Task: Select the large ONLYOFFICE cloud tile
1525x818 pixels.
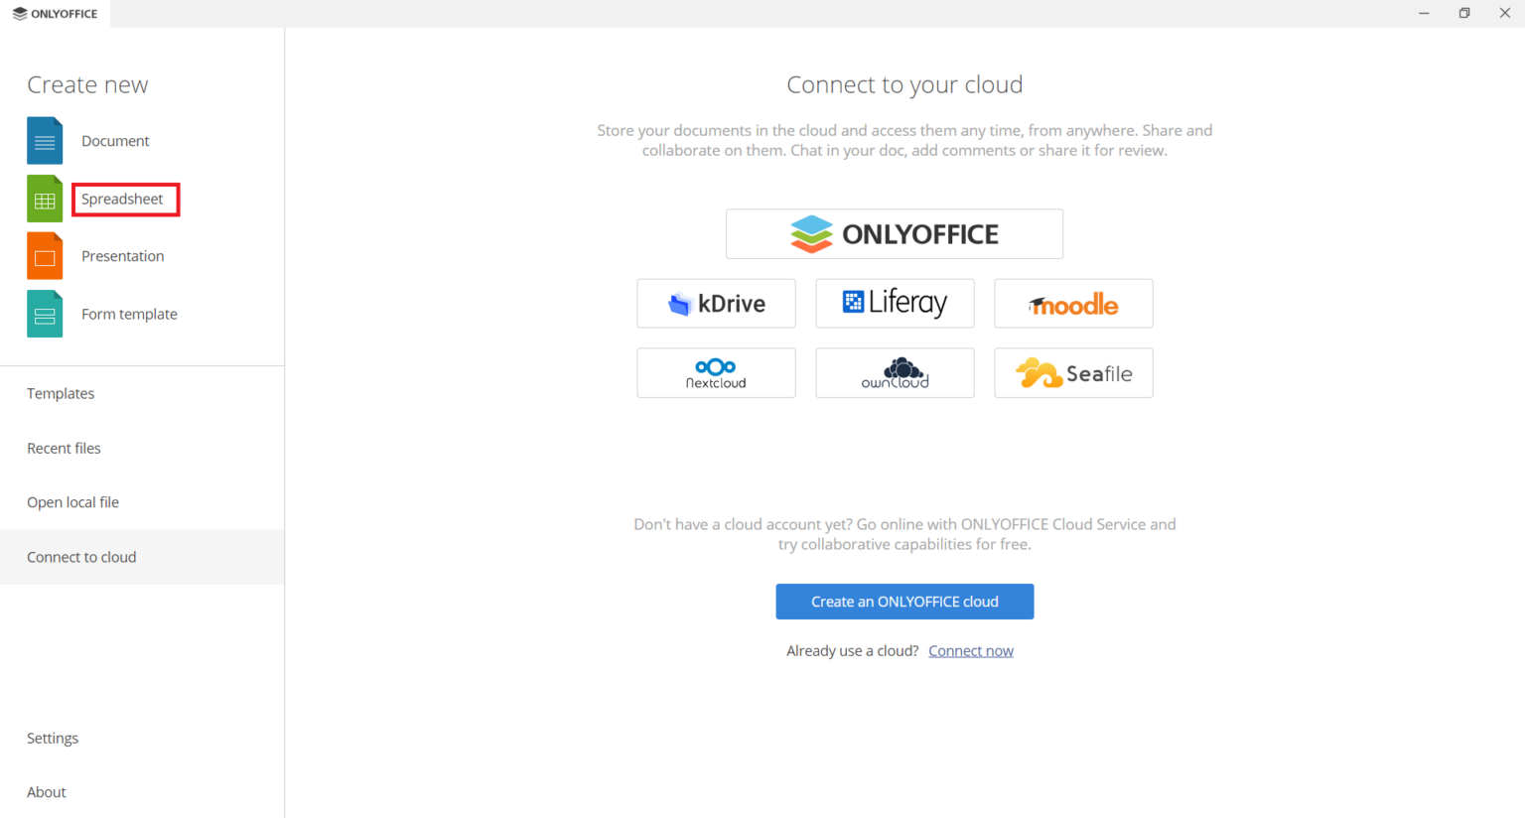Action: coord(895,233)
